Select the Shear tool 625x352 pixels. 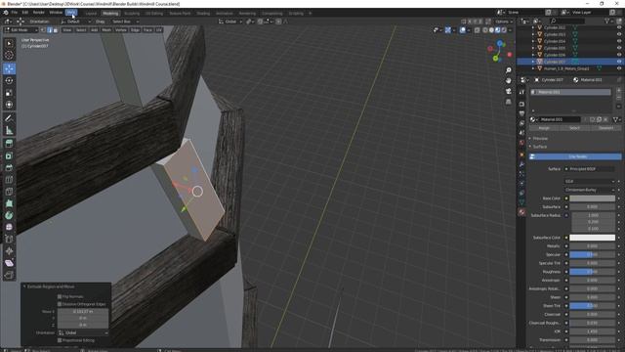[x=9, y=263]
